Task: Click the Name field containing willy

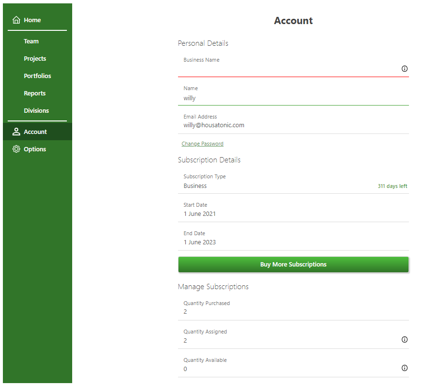Action: [x=289, y=98]
